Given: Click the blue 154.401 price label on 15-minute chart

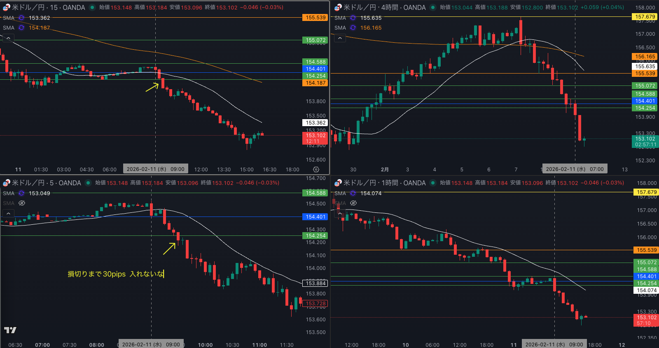Looking at the screenshot, I should click(315, 69).
